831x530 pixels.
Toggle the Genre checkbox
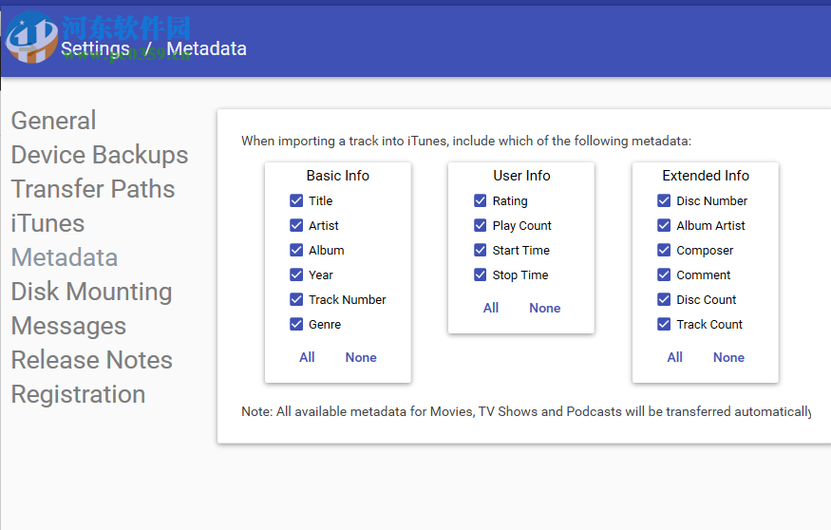click(296, 325)
